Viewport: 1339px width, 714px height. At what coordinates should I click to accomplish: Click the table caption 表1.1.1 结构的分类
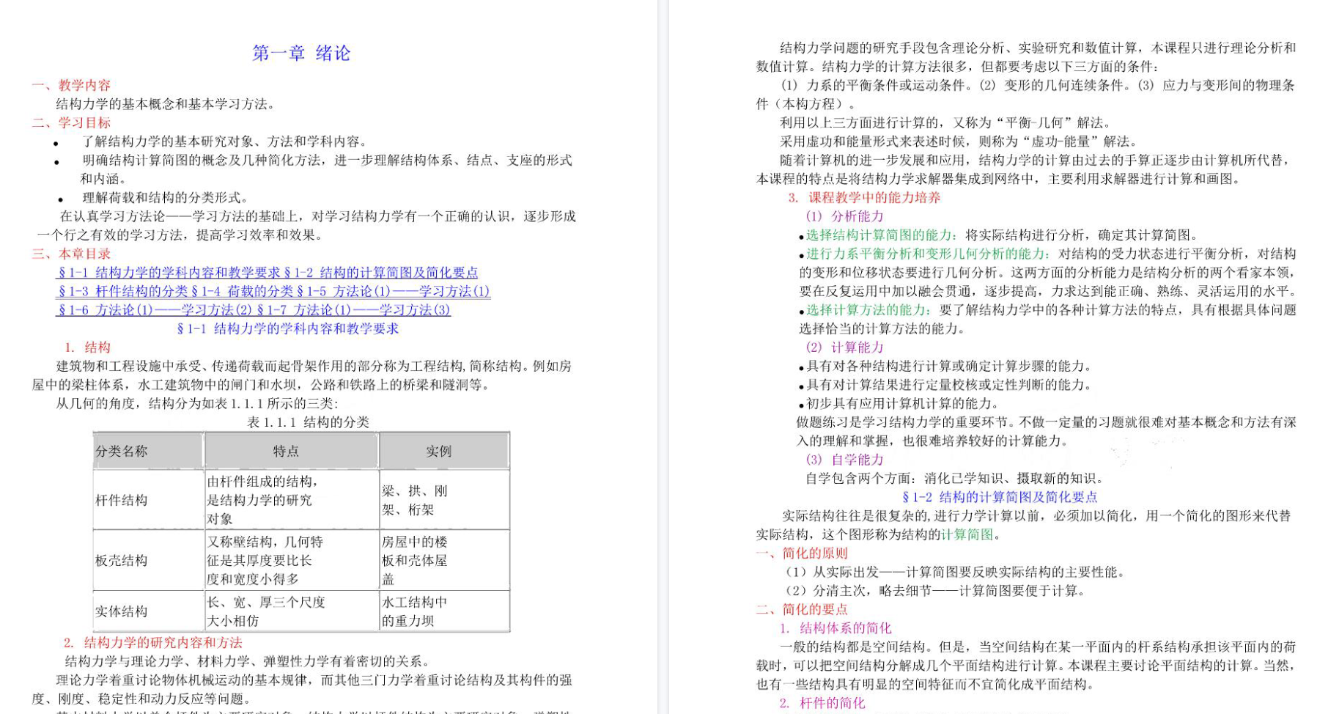point(308,422)
